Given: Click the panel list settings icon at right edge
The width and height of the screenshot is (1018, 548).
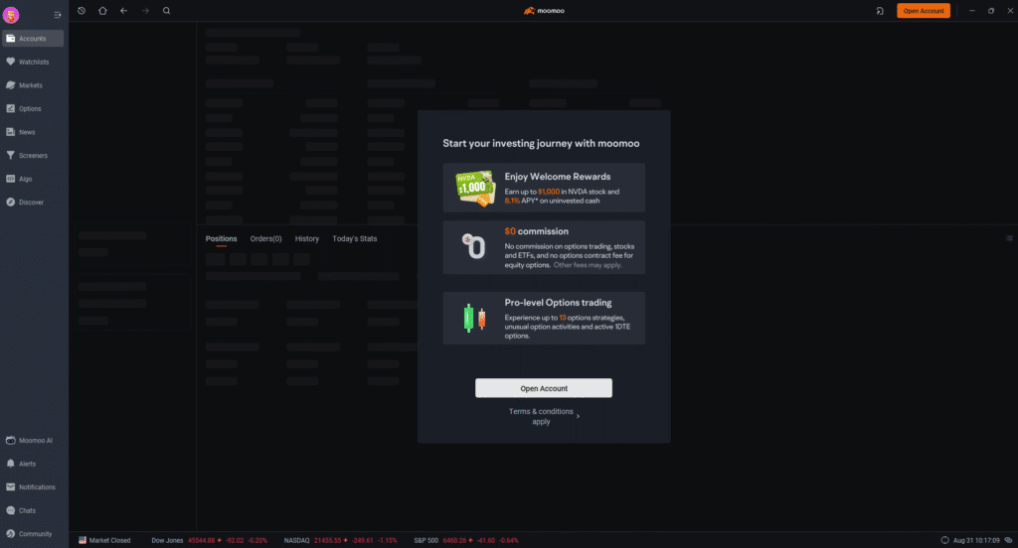Looking at the screenshot, I should [x=1009, y=238].
